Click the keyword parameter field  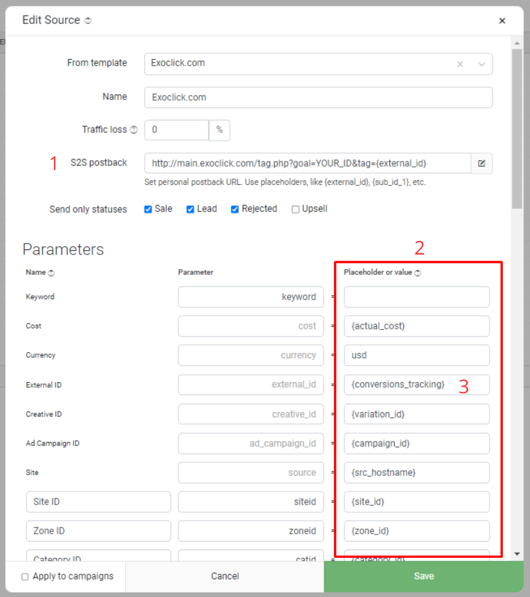tap(251, 297)
